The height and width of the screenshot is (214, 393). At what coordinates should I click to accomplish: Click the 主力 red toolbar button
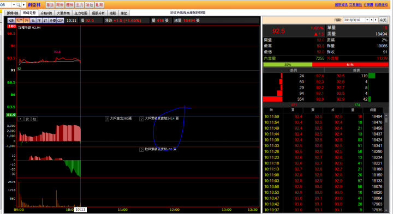(79, 5)
